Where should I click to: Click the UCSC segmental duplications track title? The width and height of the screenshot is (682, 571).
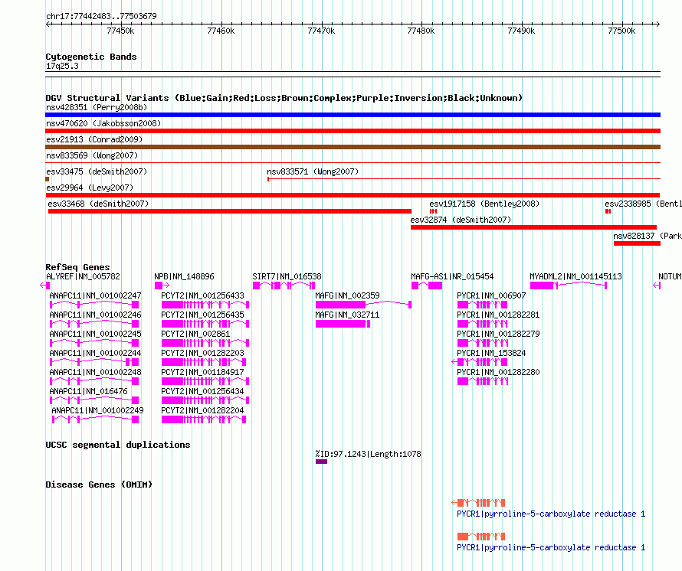118,445
